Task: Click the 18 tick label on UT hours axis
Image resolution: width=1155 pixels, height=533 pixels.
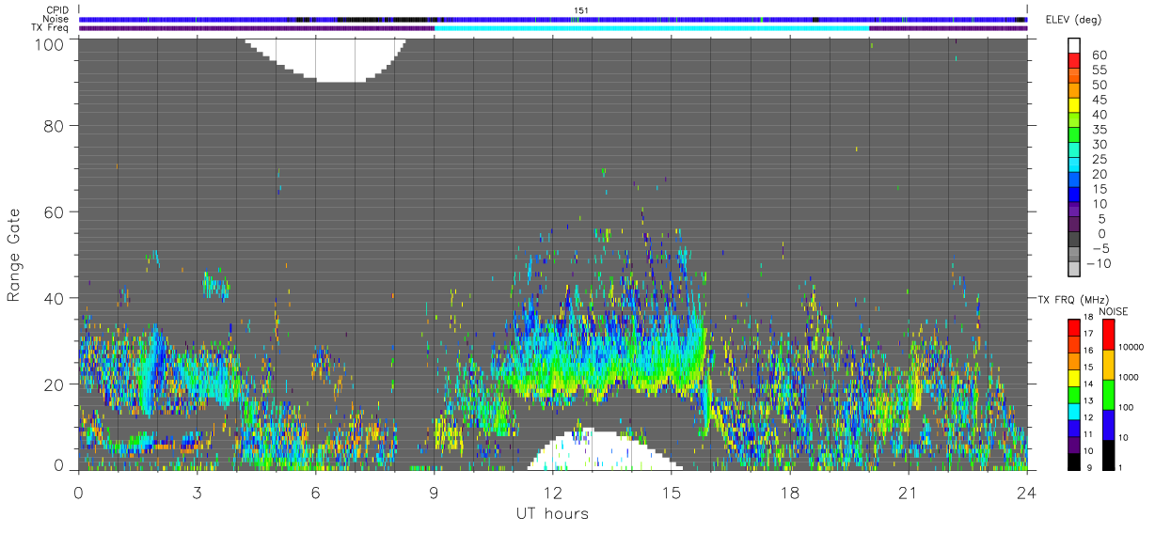Action: tap(790, 493)
